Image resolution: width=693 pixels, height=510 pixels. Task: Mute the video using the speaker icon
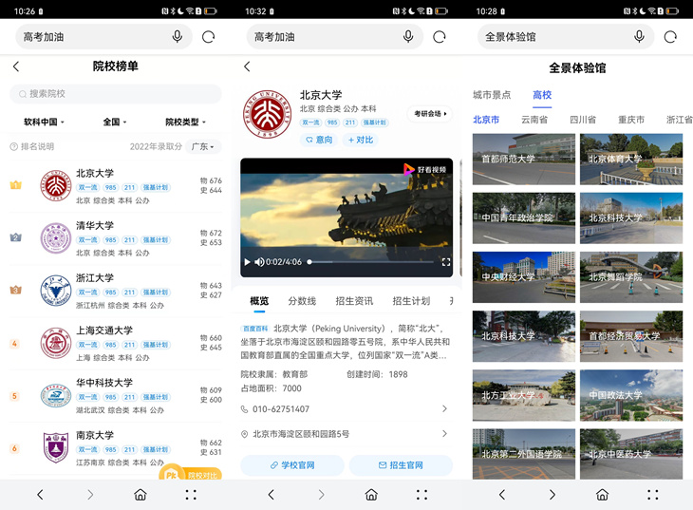point(259,262)
